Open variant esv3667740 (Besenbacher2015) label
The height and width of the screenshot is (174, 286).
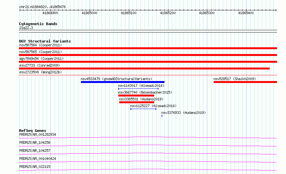[x=145, y=92]
